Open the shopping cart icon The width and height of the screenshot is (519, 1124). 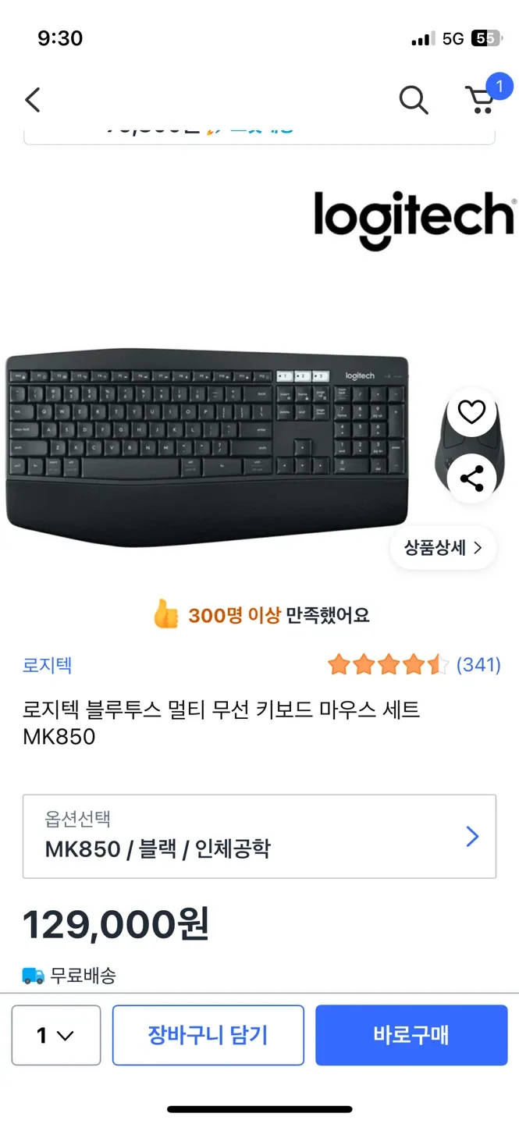tap(481, 101)
